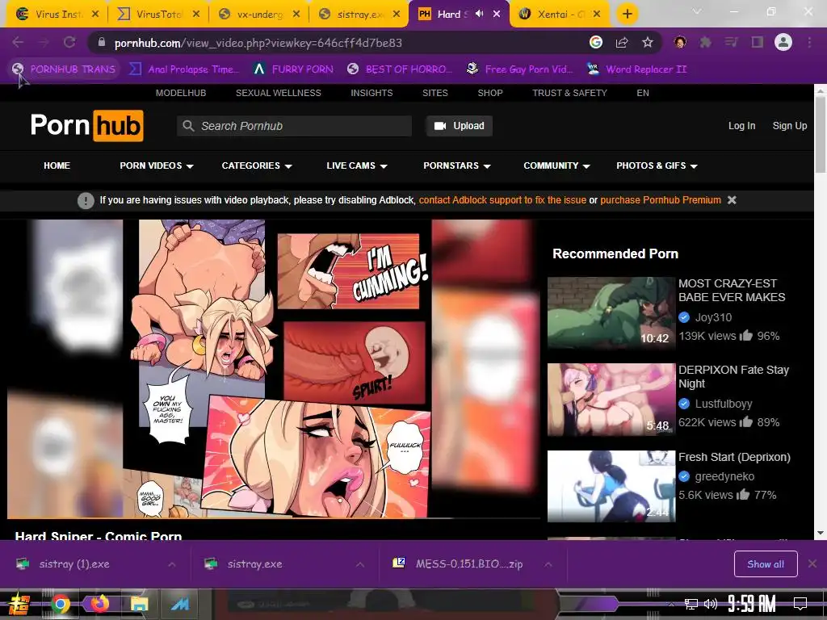The height and width of the screenshot is (620, 827).
Task: Click the 'purchase Pornhub Premium' link
Action: coord(661,200)
